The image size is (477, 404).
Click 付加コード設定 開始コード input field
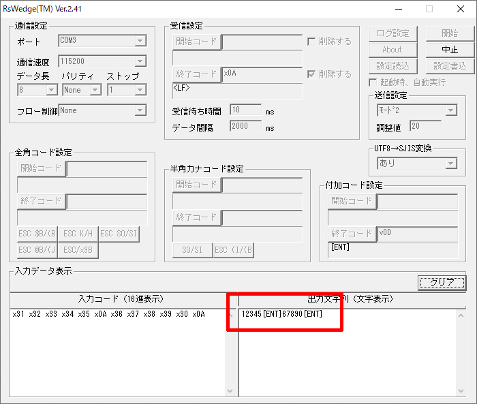(418, 202)
